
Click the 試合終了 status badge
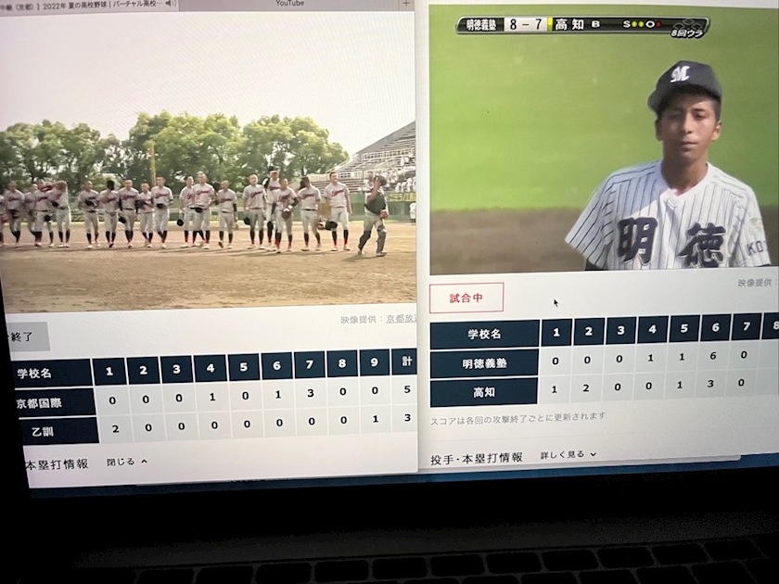[25, 336]
